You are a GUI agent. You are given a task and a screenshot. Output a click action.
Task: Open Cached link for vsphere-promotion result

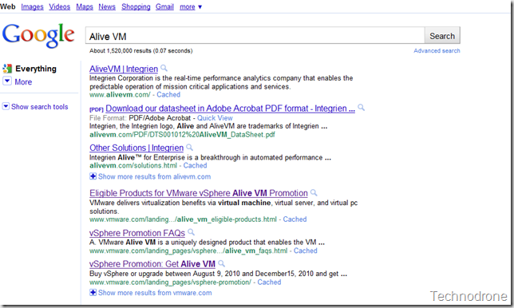click(x=269, y=282)
